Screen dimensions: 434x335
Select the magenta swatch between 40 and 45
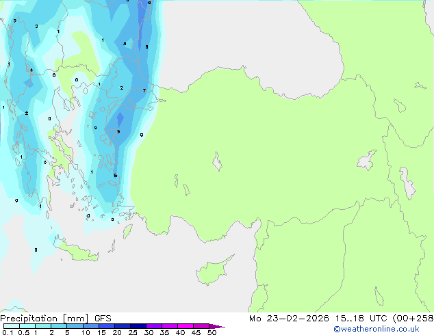click(186, 326)
